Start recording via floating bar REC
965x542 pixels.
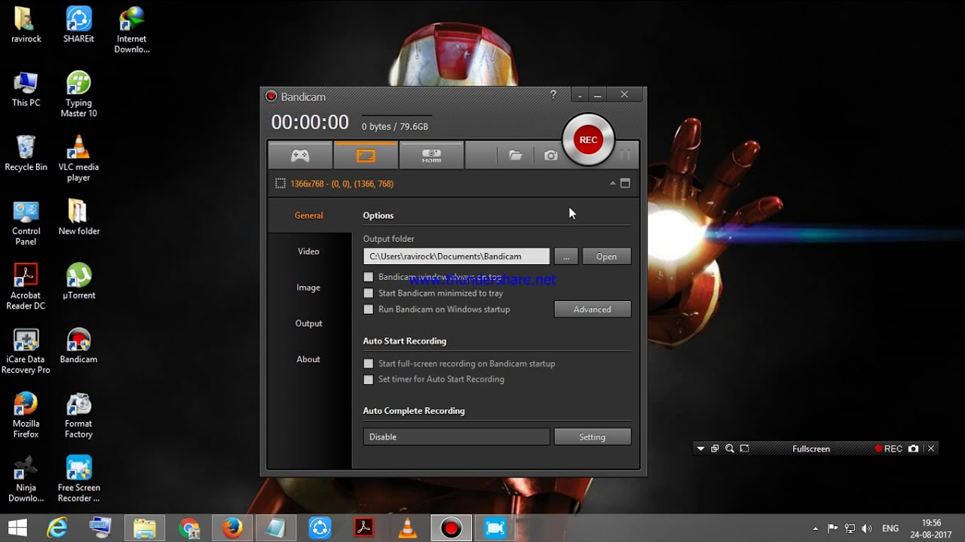888,449
